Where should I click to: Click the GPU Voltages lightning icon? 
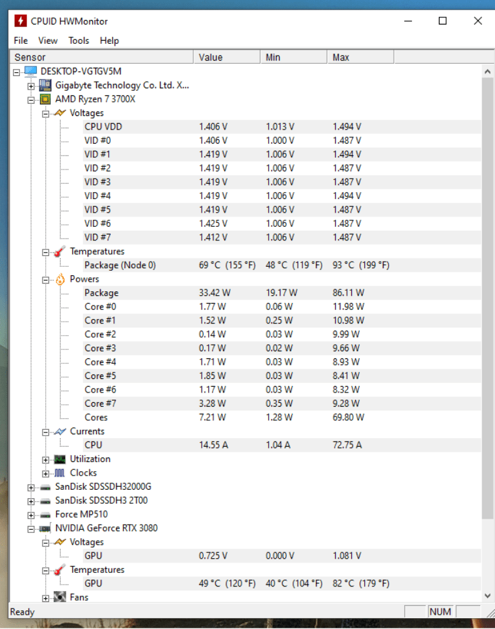tap(60, 543)
